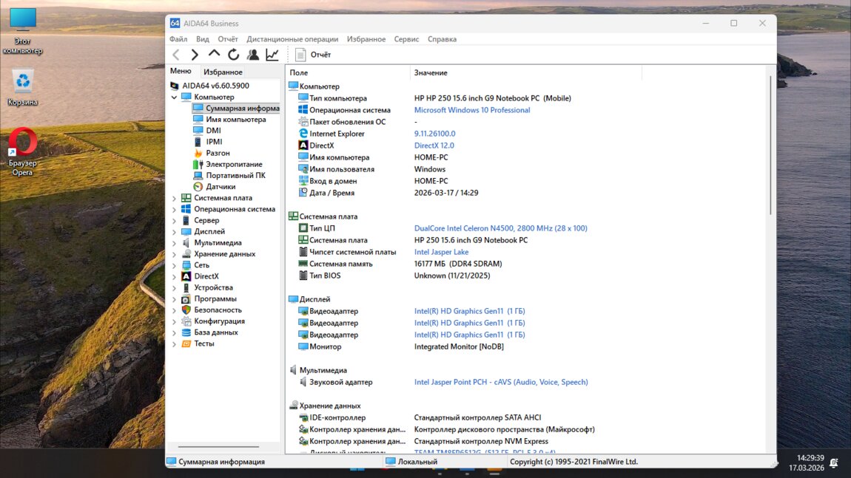Viewport: 851px width, 478px height.
Task: Go up one level with Up arrow
Action: 214,54
